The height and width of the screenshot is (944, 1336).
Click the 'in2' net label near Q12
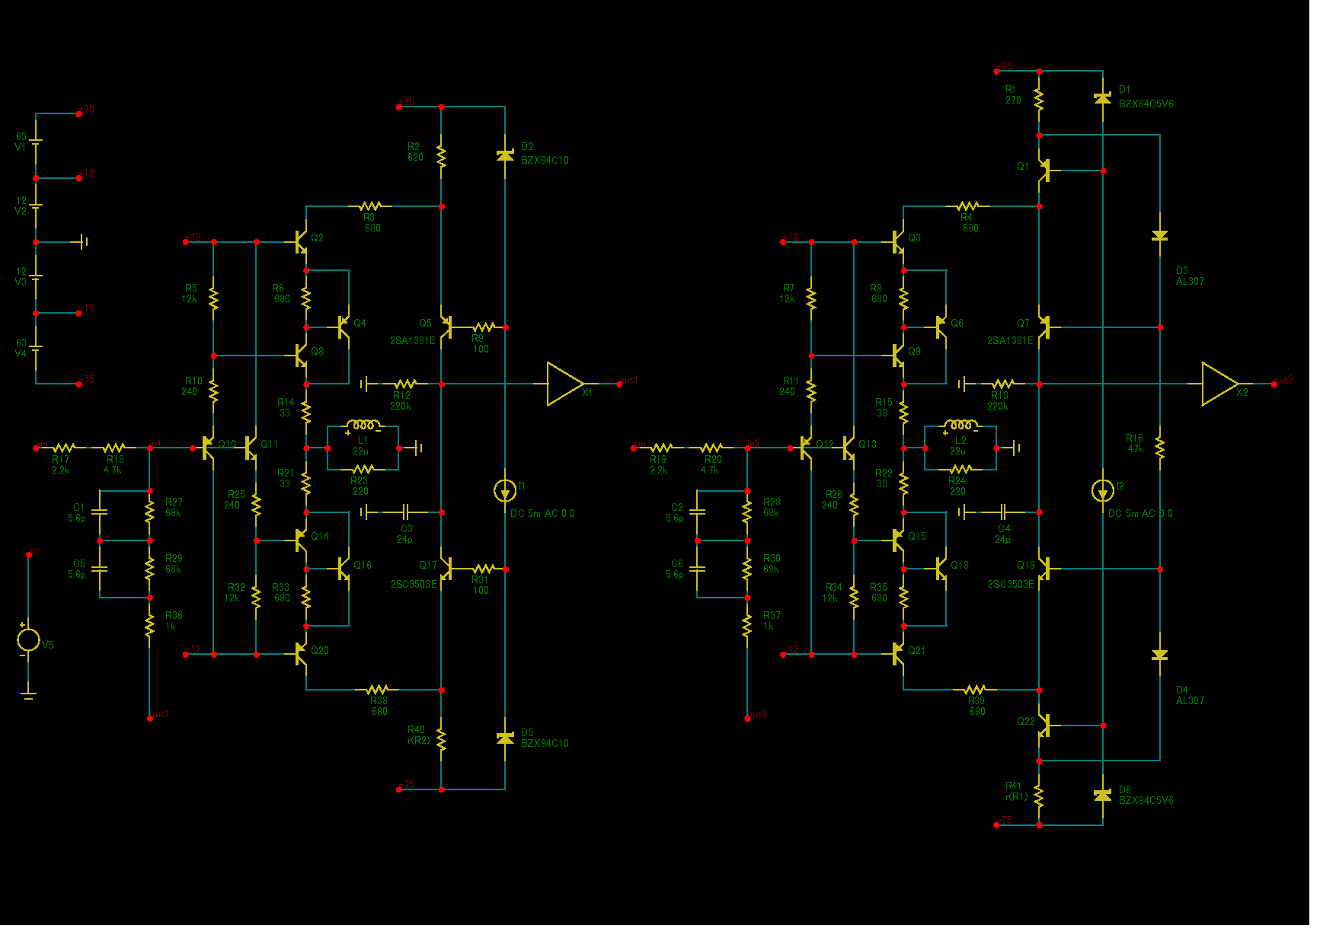753,443
